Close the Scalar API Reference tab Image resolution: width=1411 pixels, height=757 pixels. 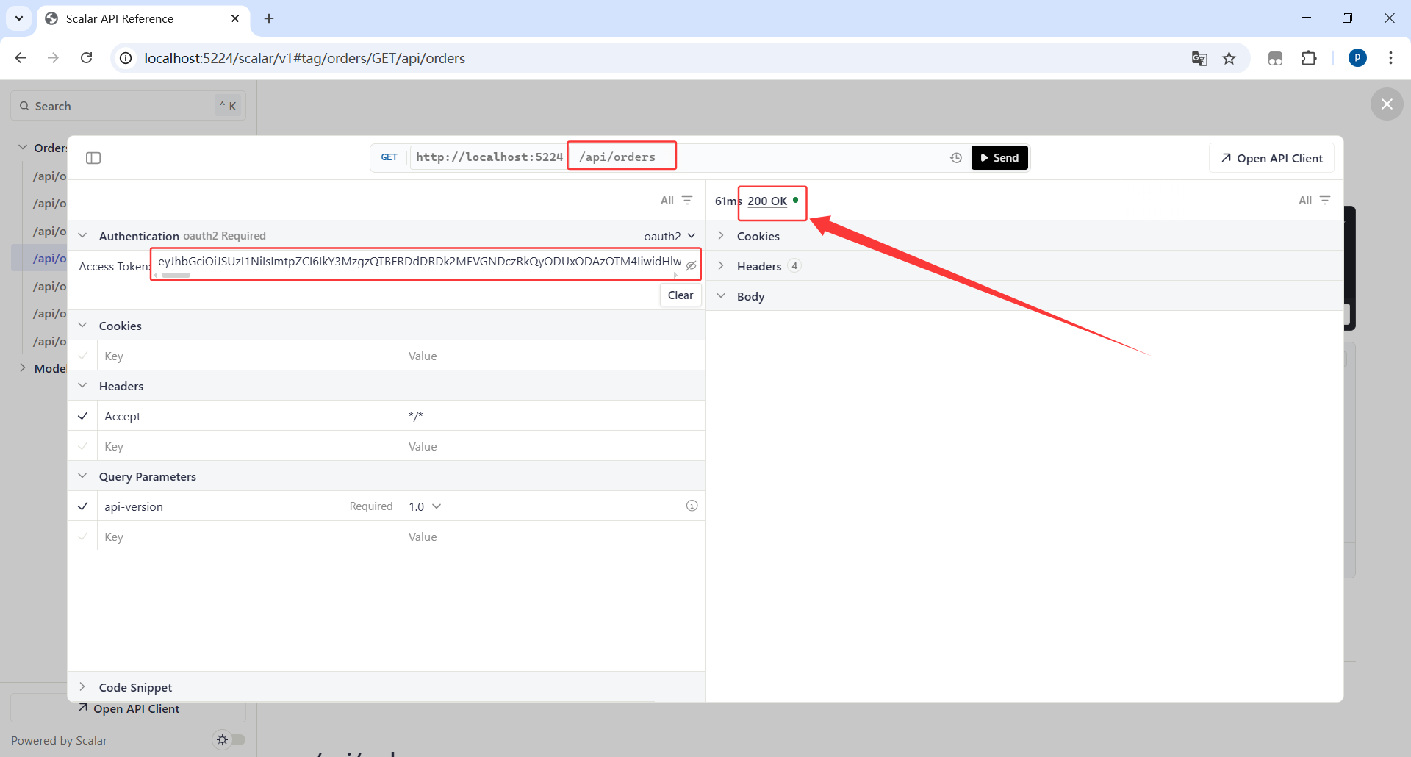(235, 18)
